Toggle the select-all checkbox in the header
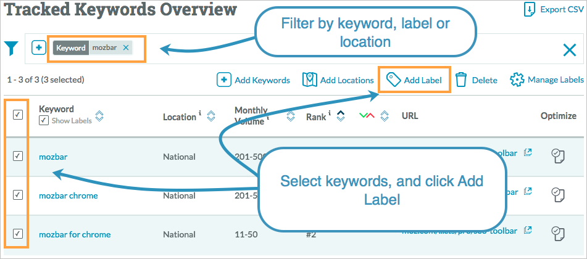The height and width of the screenshot is (259, 587). tap(18, 115)
